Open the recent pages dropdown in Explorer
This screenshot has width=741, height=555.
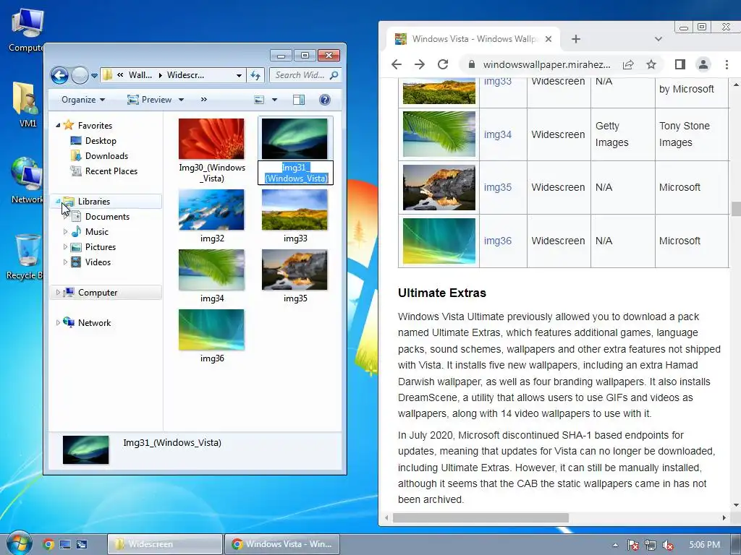pyautogui.click(x=94, y=75)
